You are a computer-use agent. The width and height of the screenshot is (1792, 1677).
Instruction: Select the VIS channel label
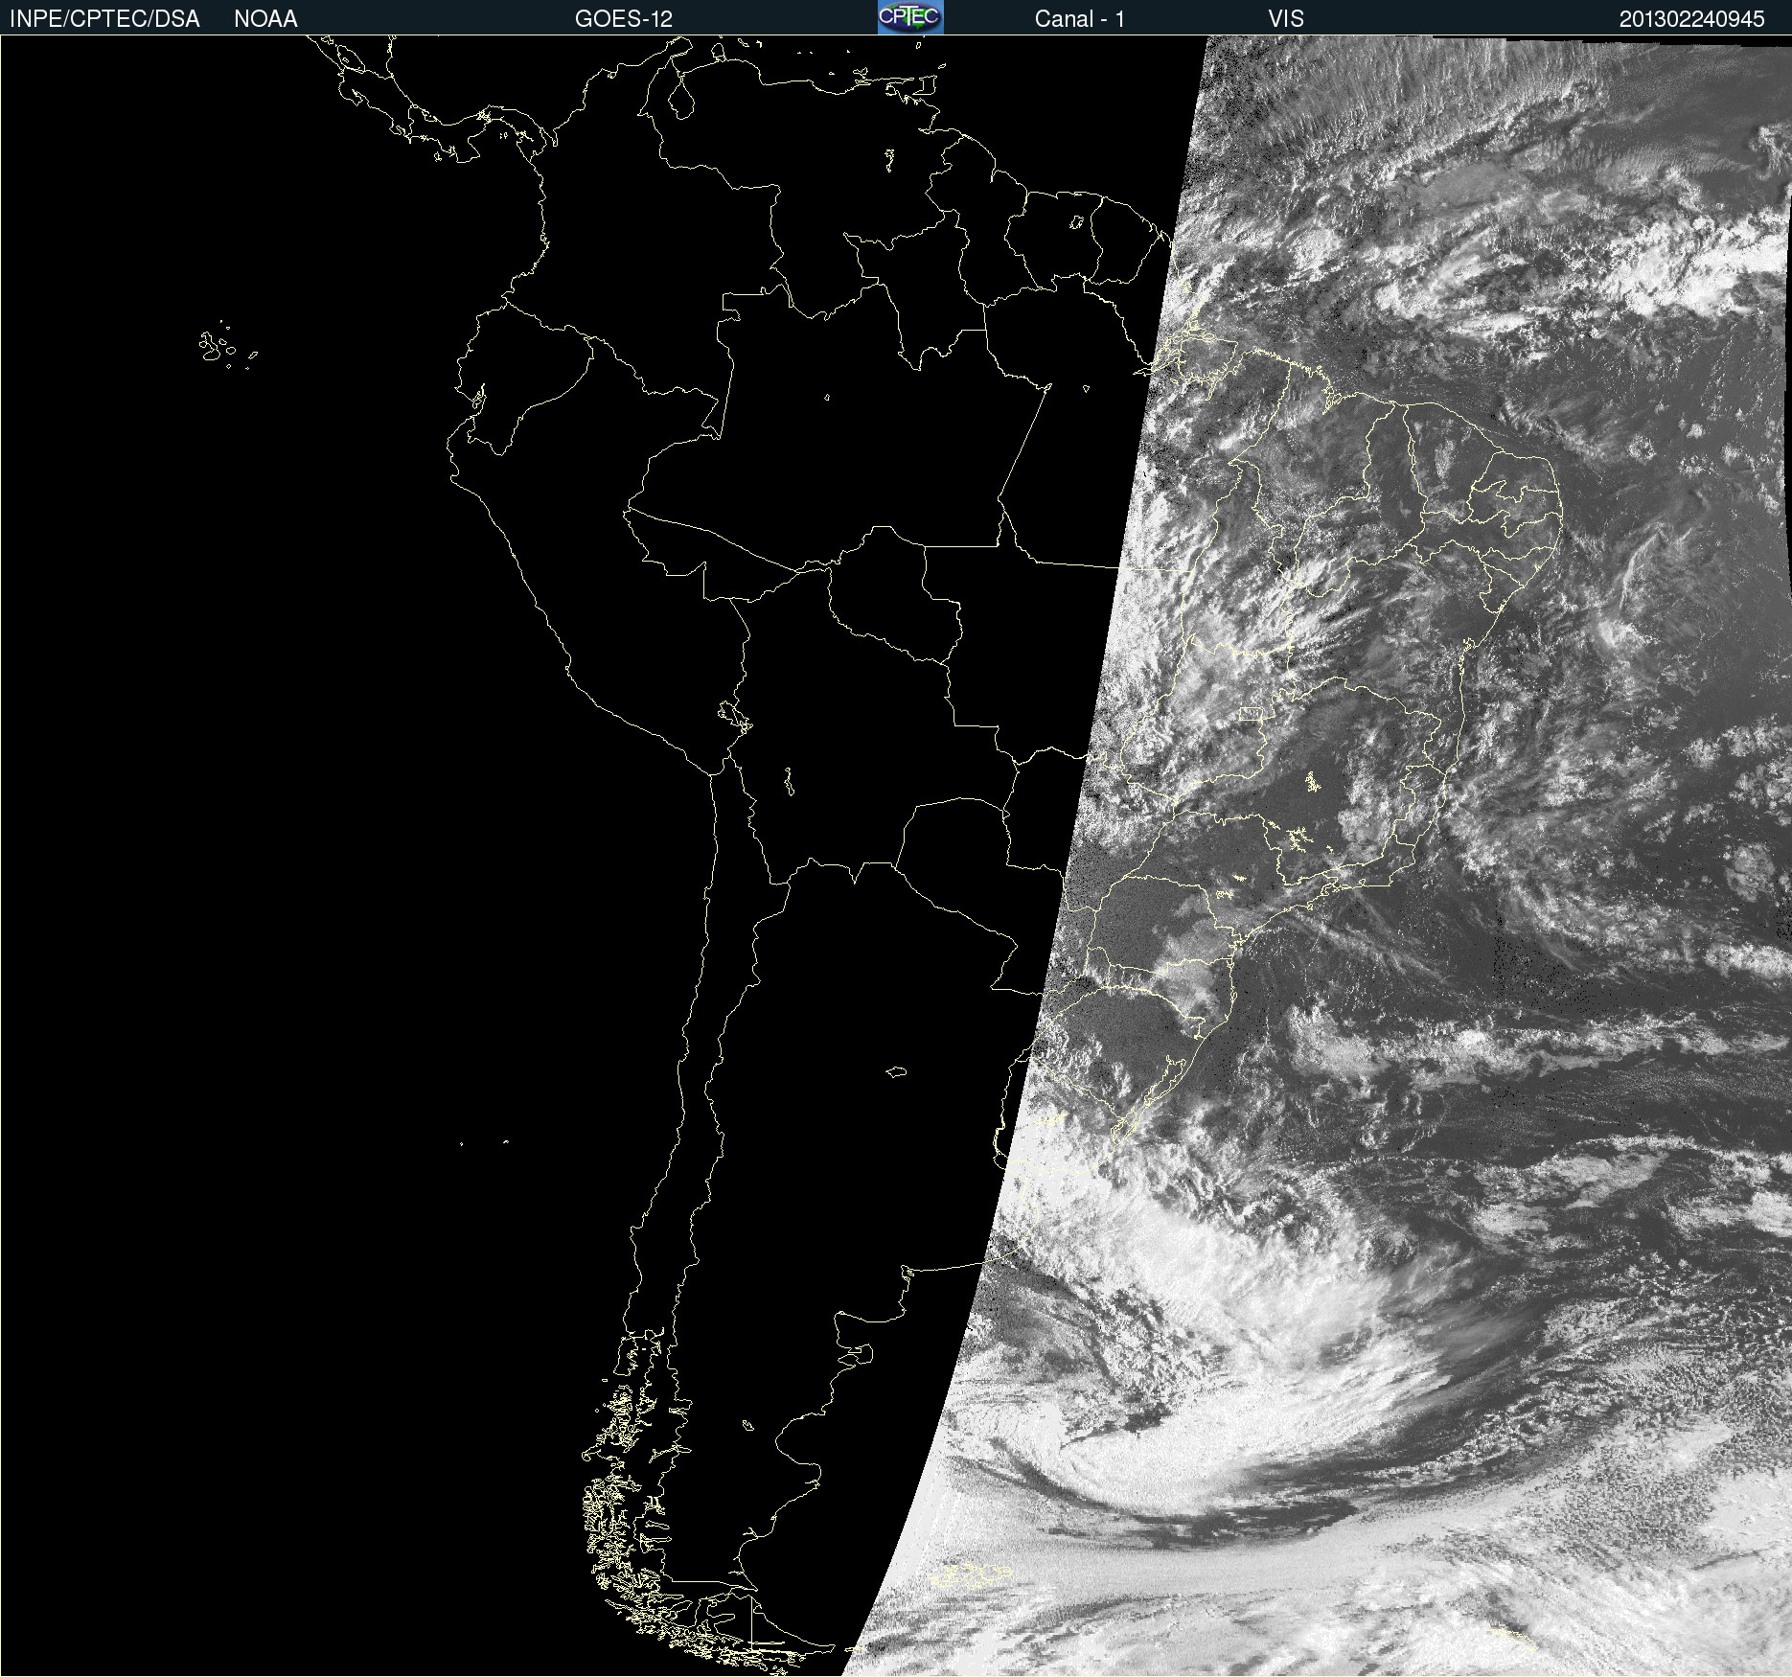point(1286,19)
